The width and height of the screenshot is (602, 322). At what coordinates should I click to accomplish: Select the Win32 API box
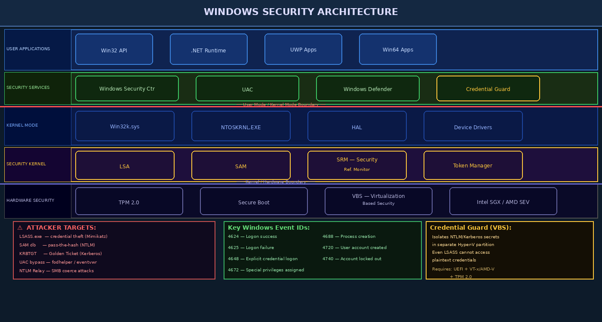[x=114, y=49]
